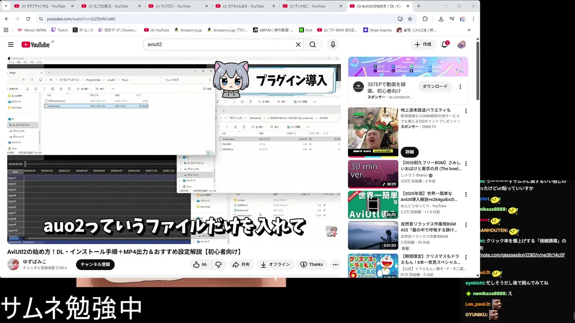Open a new browser tab
The height and width of the screenshot is (323, 575).
(x=419, y=6)
